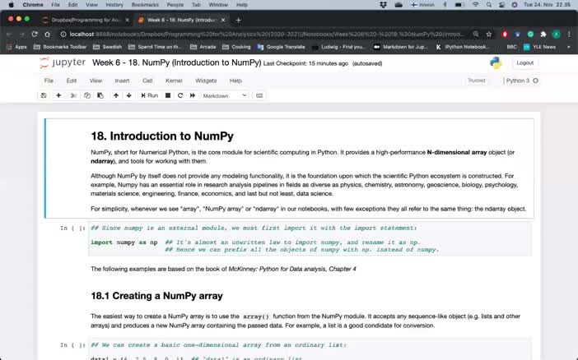Screen dimensions: 578x360
Task: Select the 18. Introduction to NumPy heading cell
Action: click(162, 136)
